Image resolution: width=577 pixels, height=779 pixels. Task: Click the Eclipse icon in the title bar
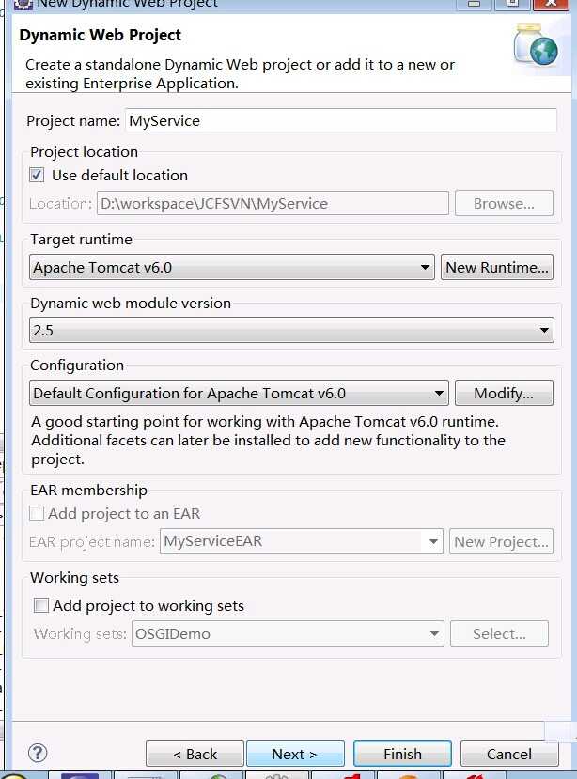(x=23, y=5)
